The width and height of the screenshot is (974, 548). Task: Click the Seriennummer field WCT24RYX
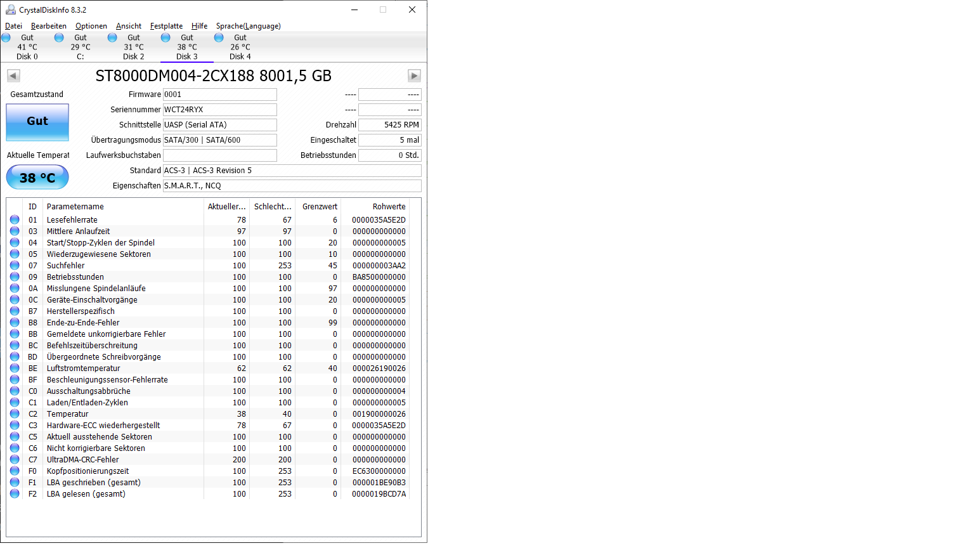[220, 110]
